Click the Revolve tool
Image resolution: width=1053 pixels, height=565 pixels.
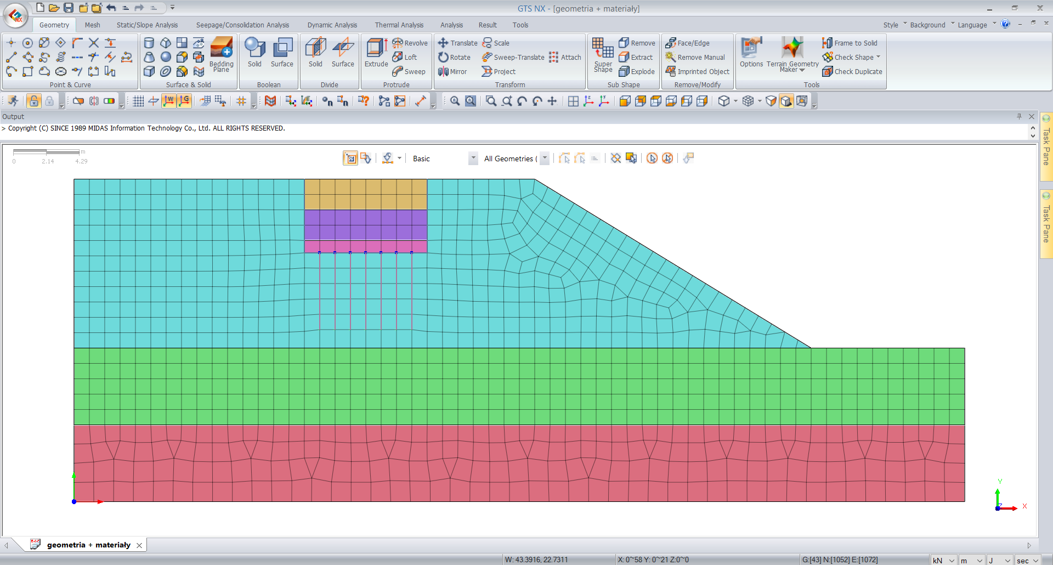pyautogui.click(x=410, y=43)
